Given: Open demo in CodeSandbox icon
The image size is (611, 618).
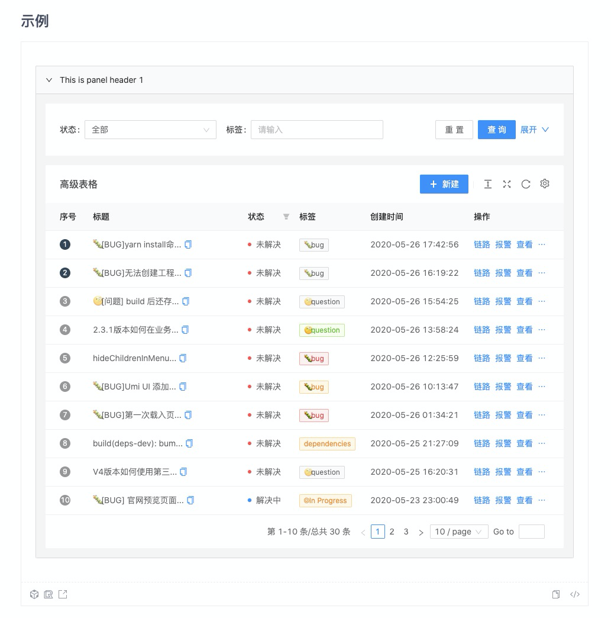Looking at the screenshot, I should (34, 594).
